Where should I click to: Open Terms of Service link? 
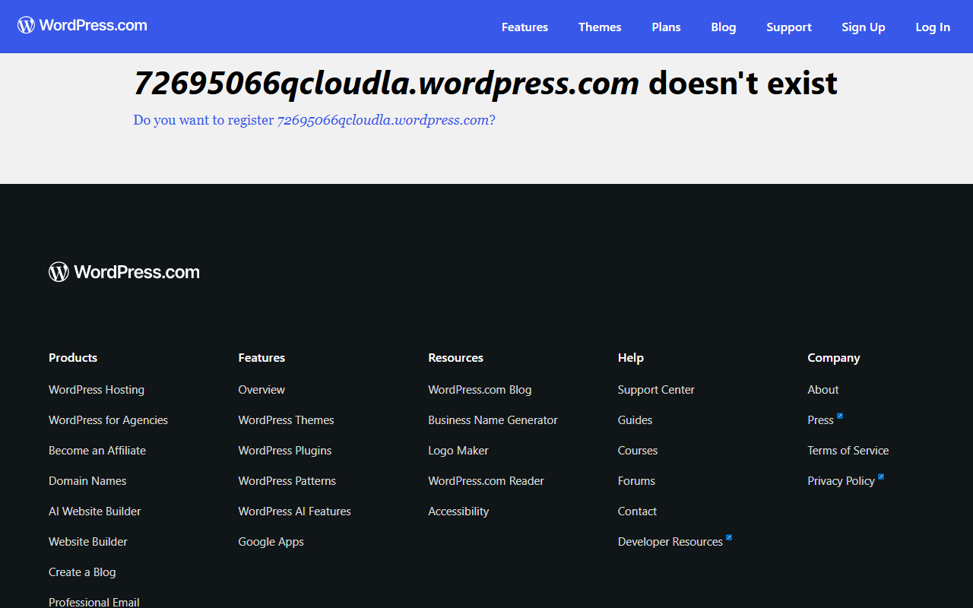tap(848, 451)
